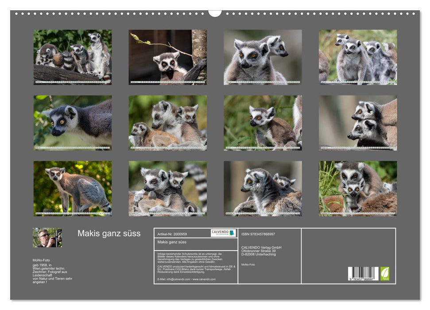Select the photo with striped lemur tail
The image size is (430, 310).
click(167, 188)
